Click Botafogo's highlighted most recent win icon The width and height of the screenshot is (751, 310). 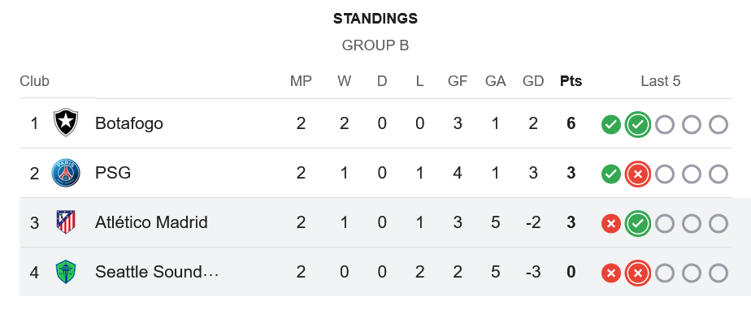pyautogui.click(x=637, y=125)
